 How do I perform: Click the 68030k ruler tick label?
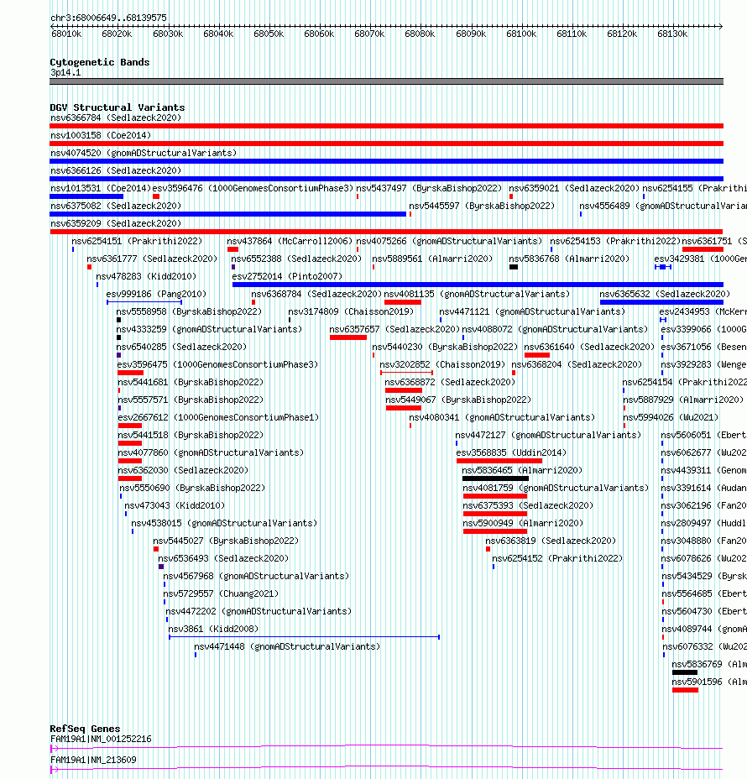point(168,34)
